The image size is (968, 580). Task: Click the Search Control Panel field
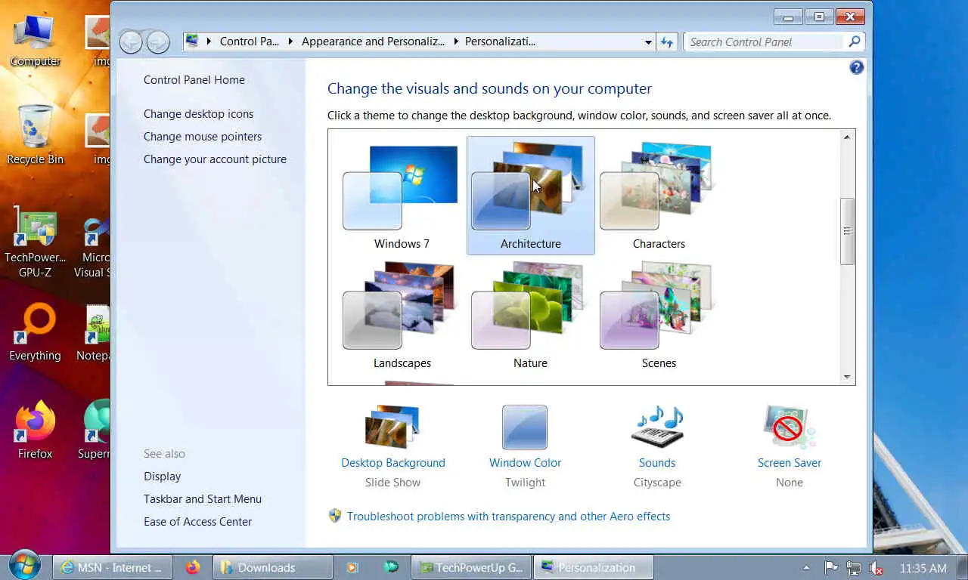click(765, 42)
